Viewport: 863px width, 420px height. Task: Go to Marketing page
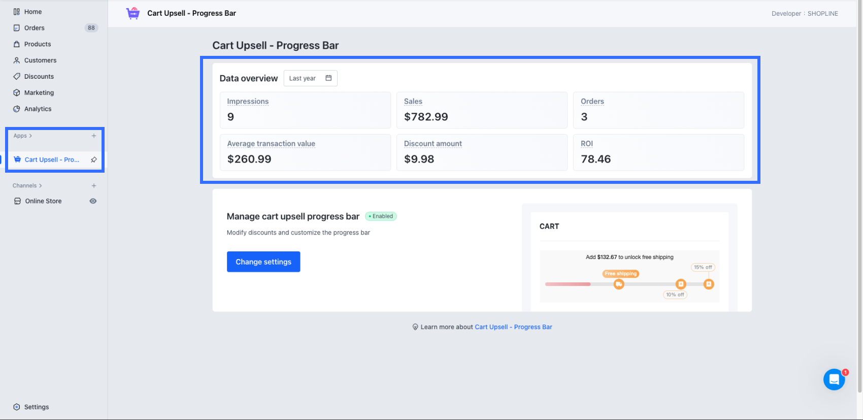[x=39, y=93]
